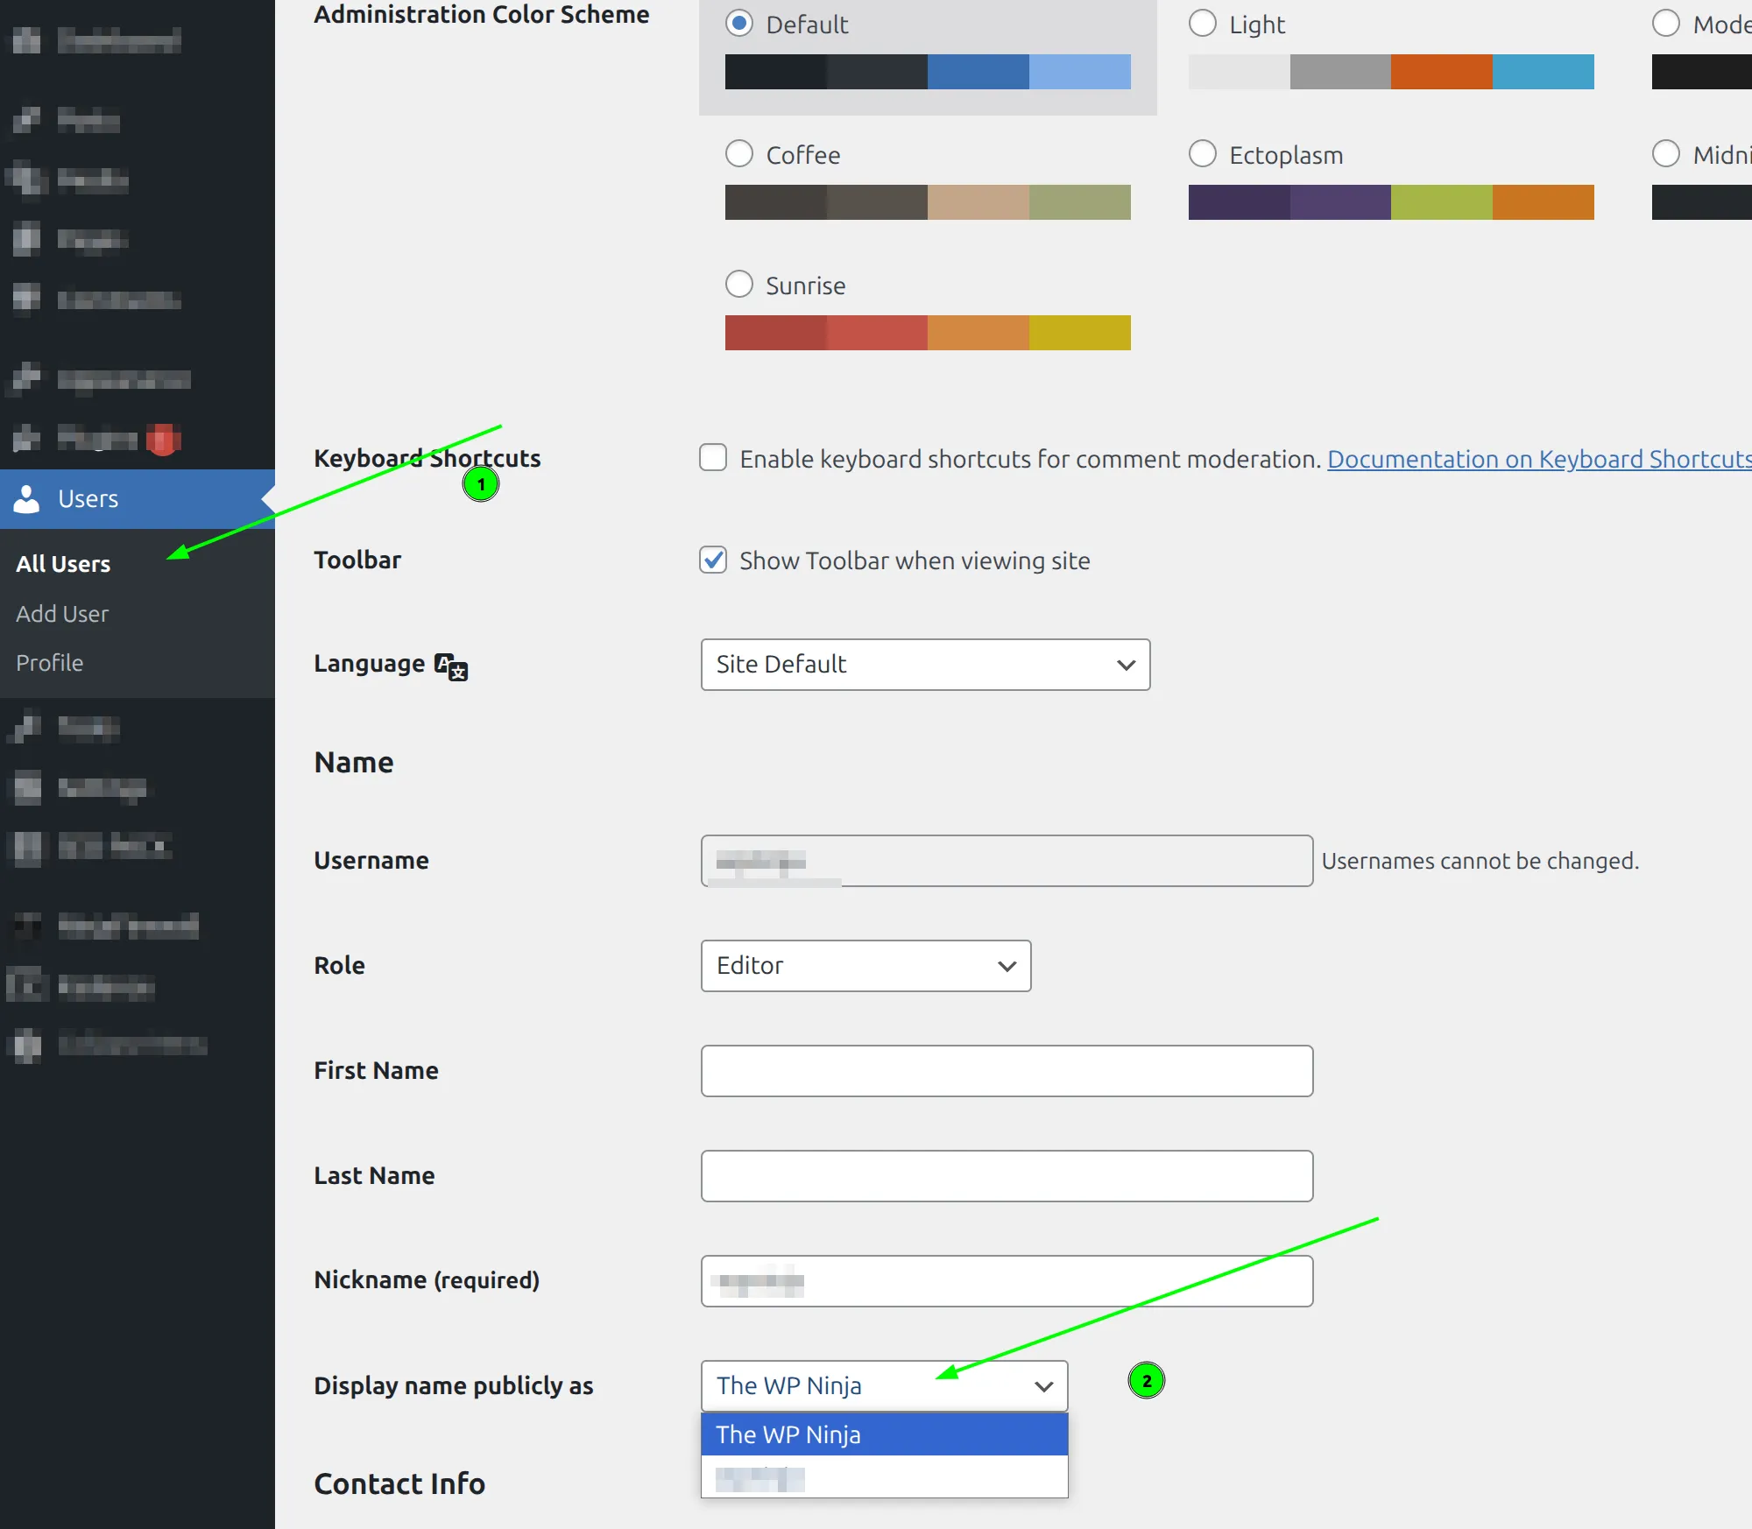Collapse the Display name publicly as dropdown
Image resolution: width=1752 pixels, height=1529 pixels.
click(884, 1385)
